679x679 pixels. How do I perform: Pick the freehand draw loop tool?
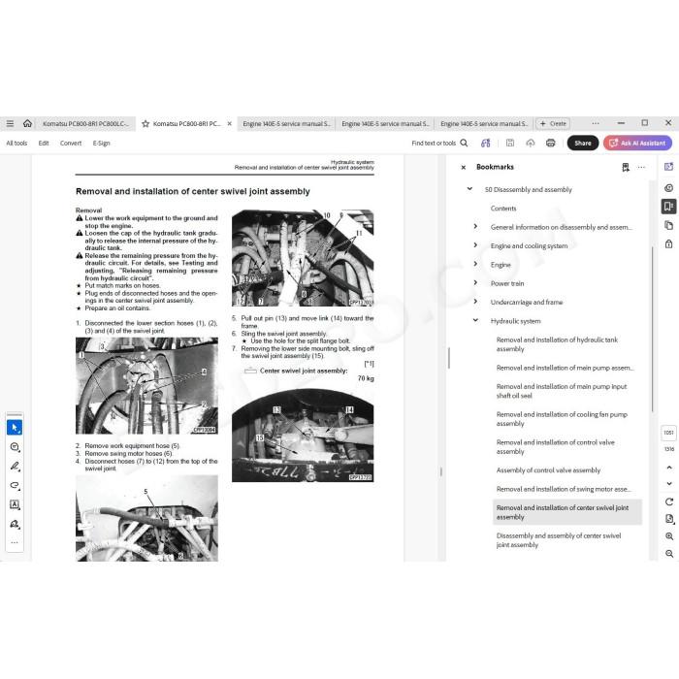click(15, 485)
